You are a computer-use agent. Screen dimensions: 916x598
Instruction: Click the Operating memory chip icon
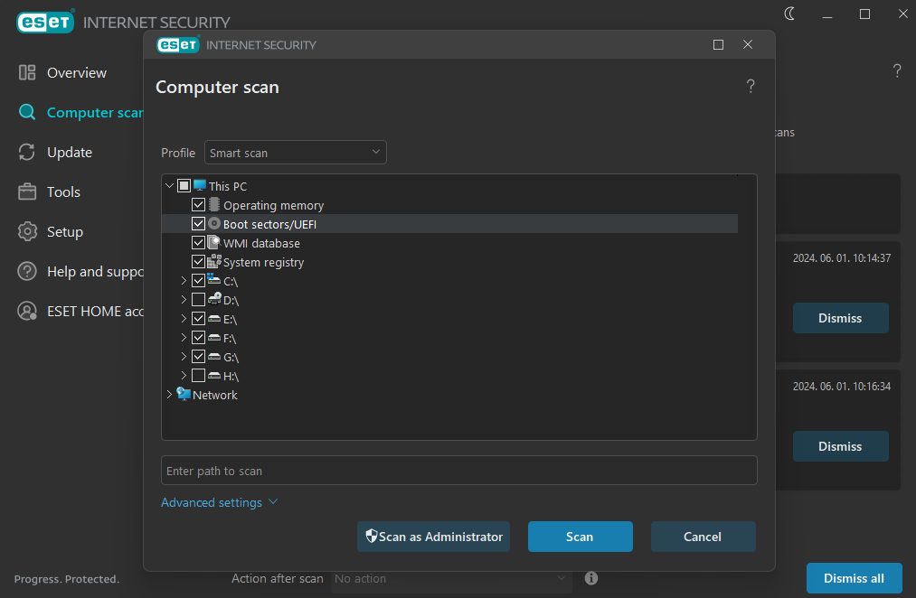pyautogui.click(x=214, y=205)
